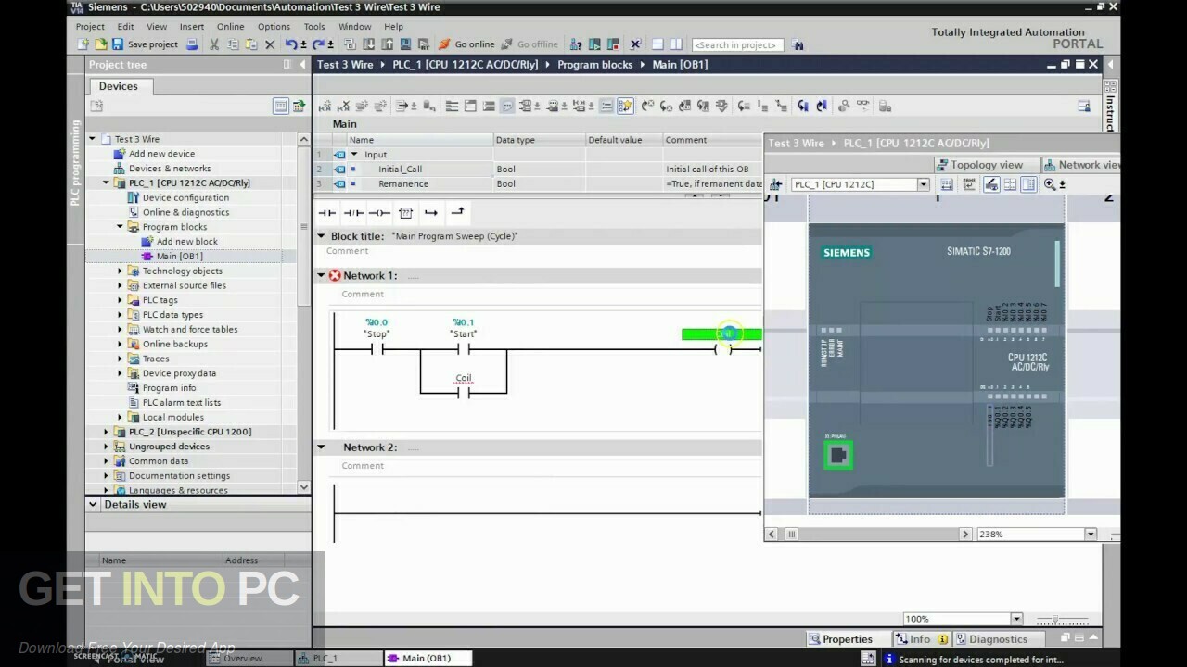Click the Accessible devices icon
This screenshot has height=667, width=1187.
click(x=577, y=44)
